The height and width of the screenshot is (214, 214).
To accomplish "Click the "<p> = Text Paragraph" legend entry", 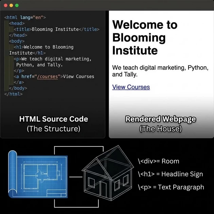I will click(171, 187).
